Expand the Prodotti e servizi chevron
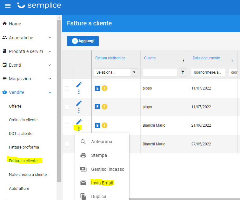Screen dimensions: 240x200 point(50,51)
